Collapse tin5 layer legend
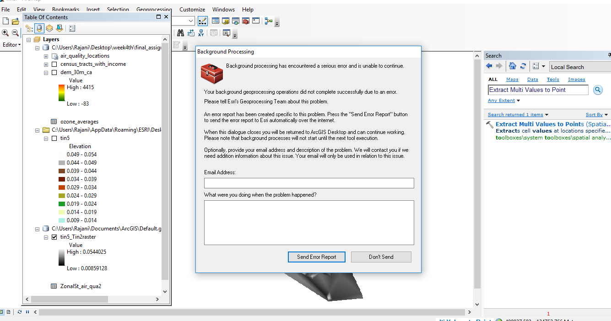 (46, 138)
